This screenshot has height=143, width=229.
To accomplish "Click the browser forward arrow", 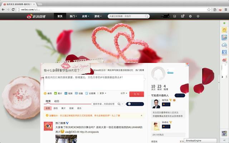I will [8, 10].
